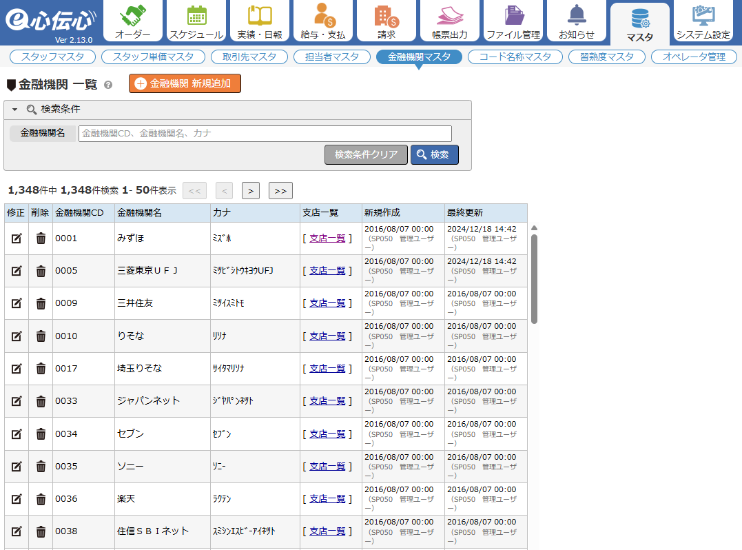This screenshot has width=742, height=550.
Task: Edit the 住信SBIネット row
Action: (17, 531)
